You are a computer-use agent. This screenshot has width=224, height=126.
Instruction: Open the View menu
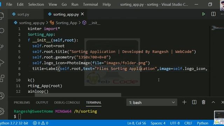(53, 5)
